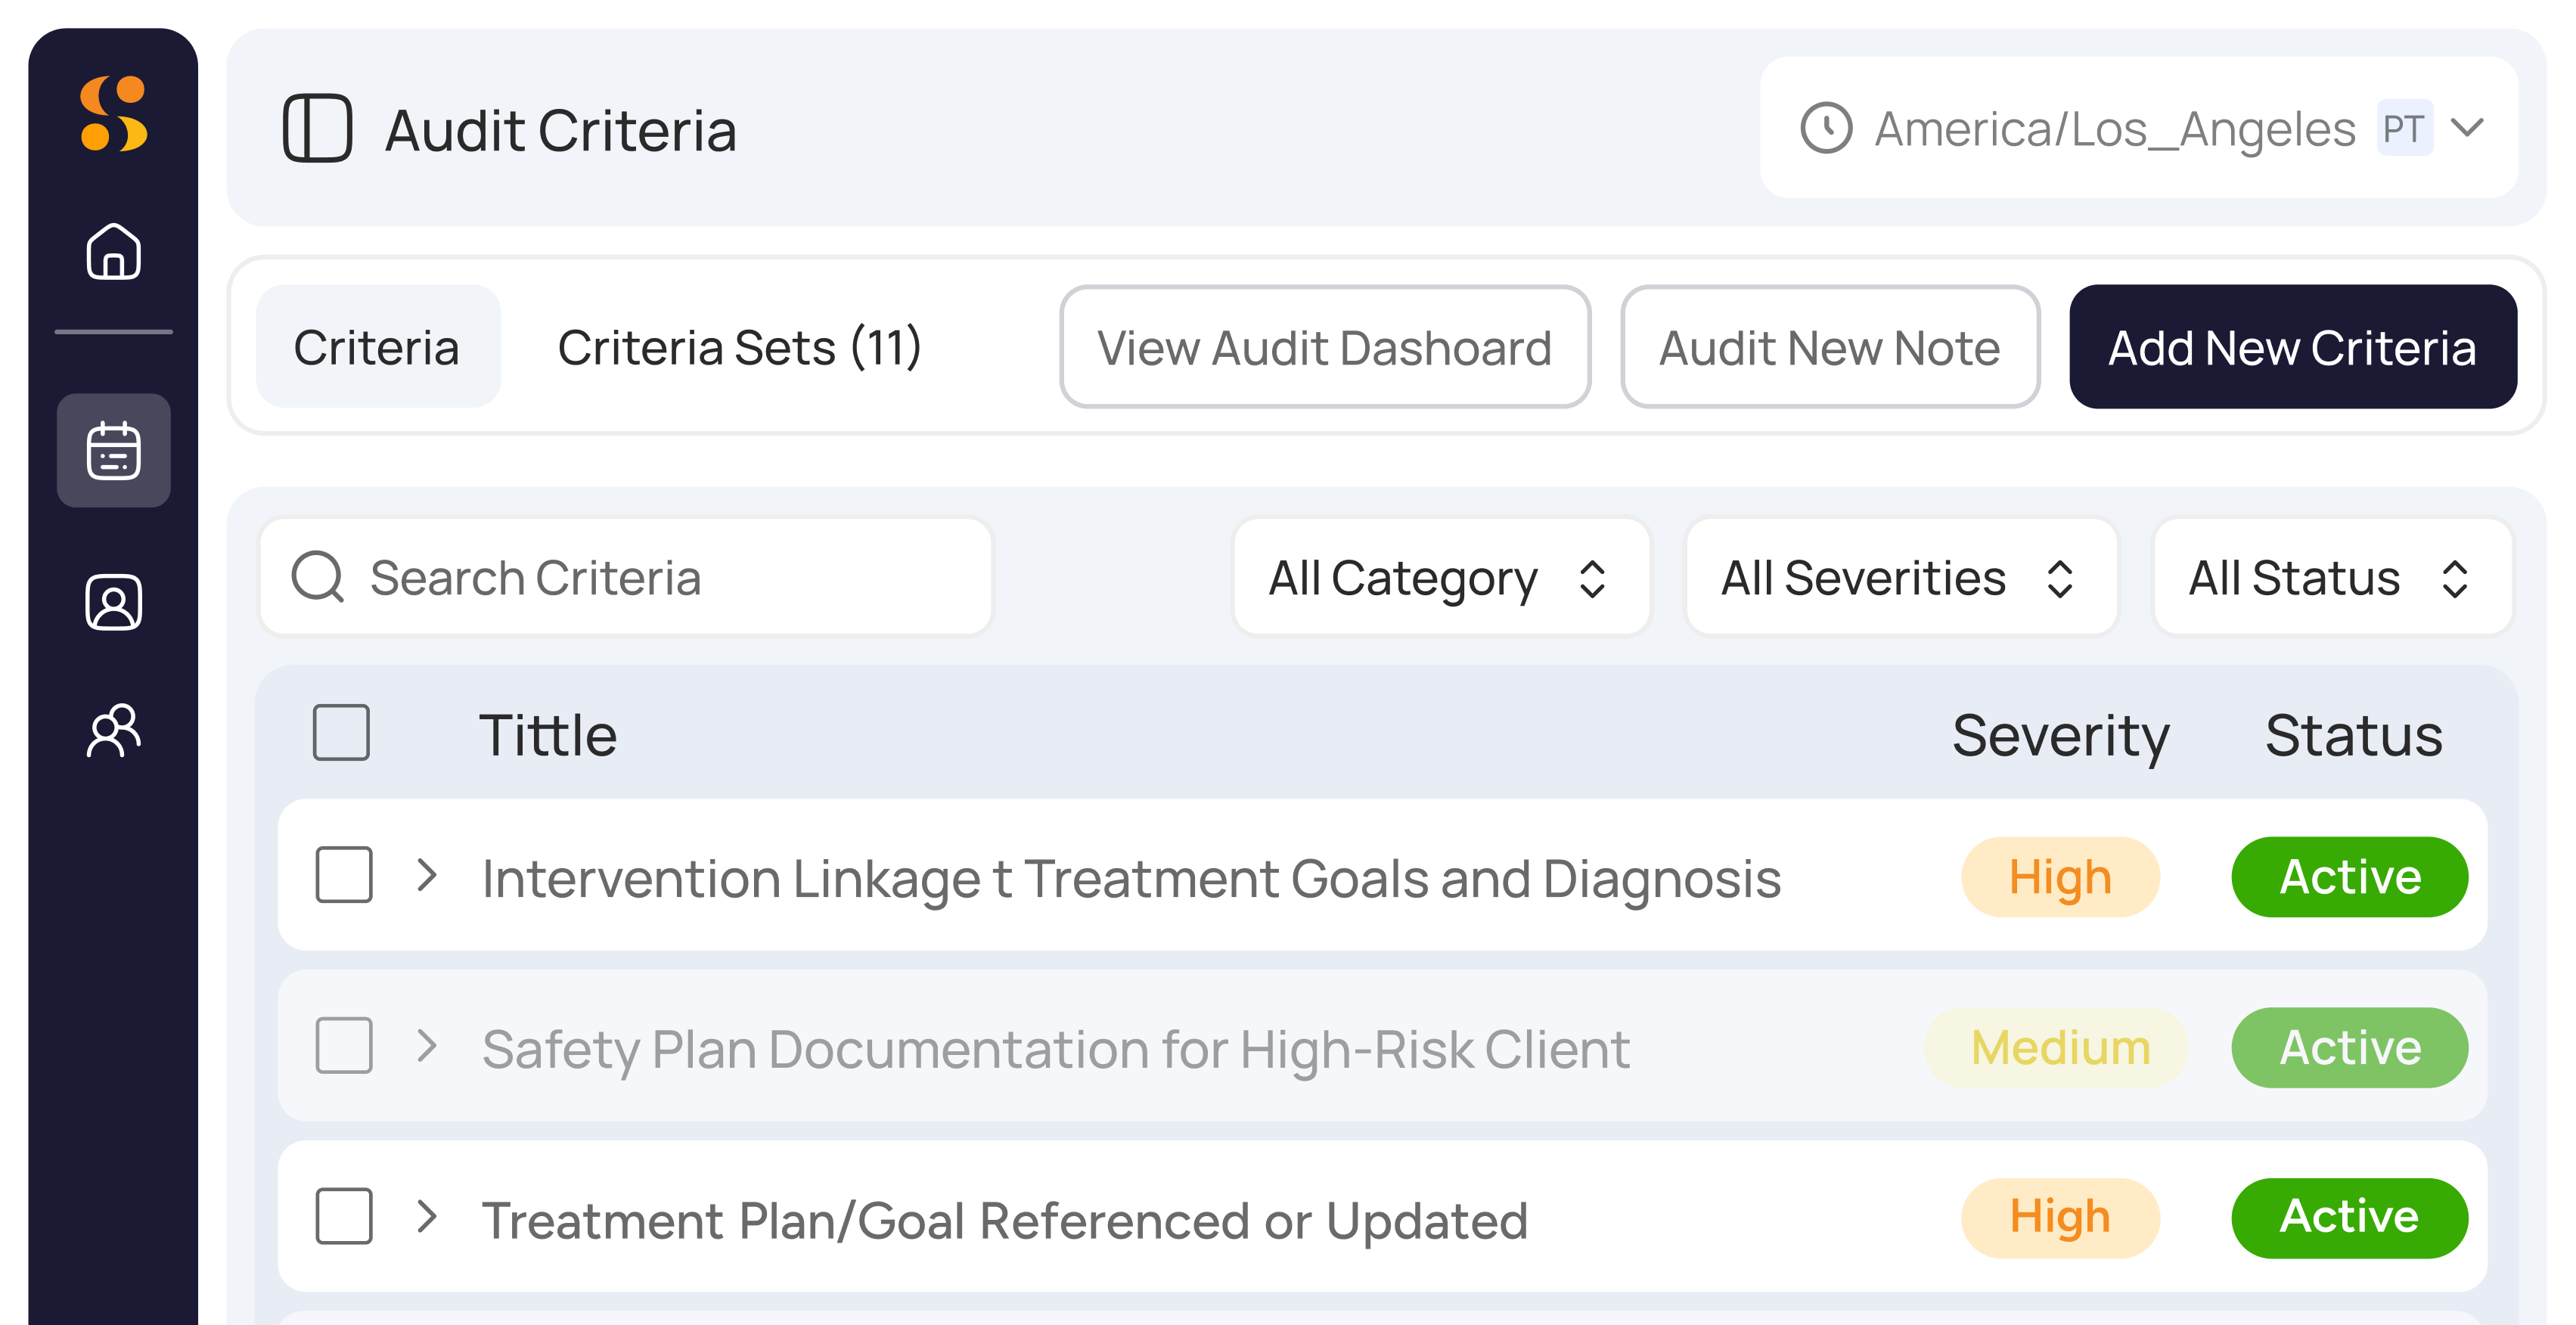The height and width of the screenshot is (1325, 2576).
Task: Check the select-all checkbox in table header
Action: click(341, 732)
